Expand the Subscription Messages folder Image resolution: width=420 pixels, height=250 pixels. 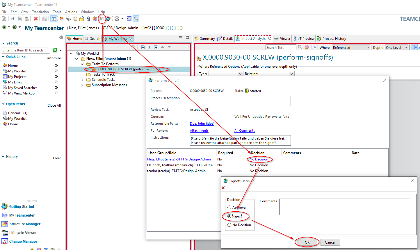[82, 85]
